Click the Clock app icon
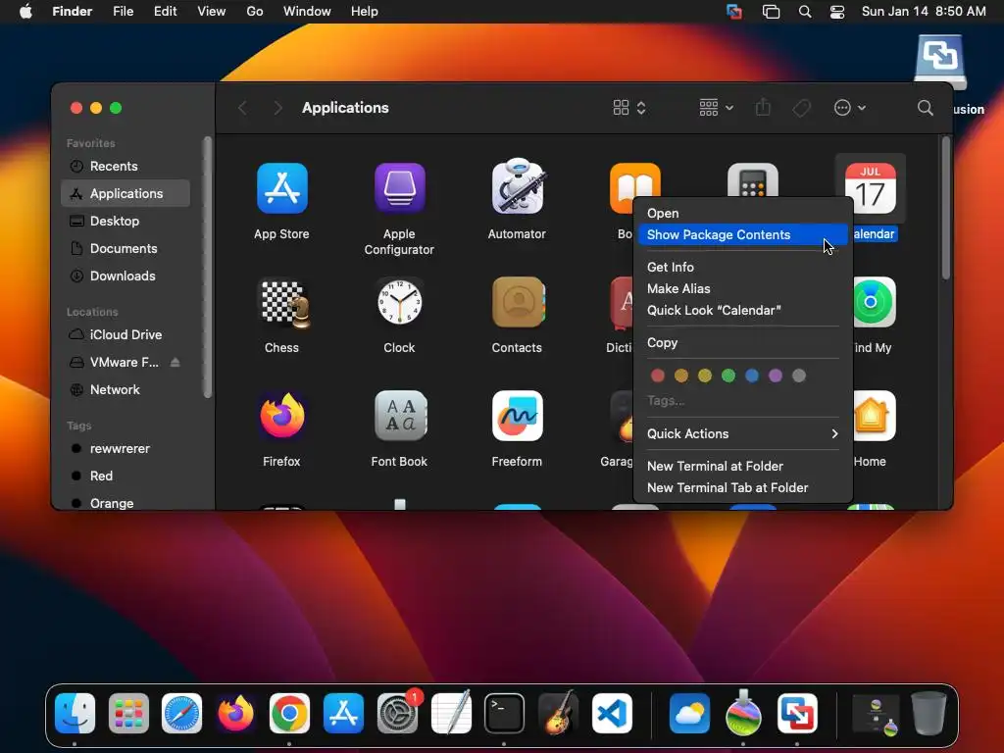 [x=400, y=302]
